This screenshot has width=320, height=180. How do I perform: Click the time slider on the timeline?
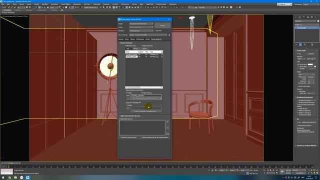click(x=11, y=163)
